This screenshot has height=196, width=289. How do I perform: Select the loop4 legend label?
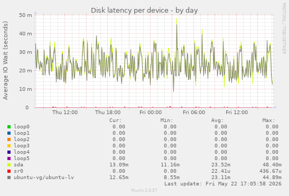(x=22, y=152)
